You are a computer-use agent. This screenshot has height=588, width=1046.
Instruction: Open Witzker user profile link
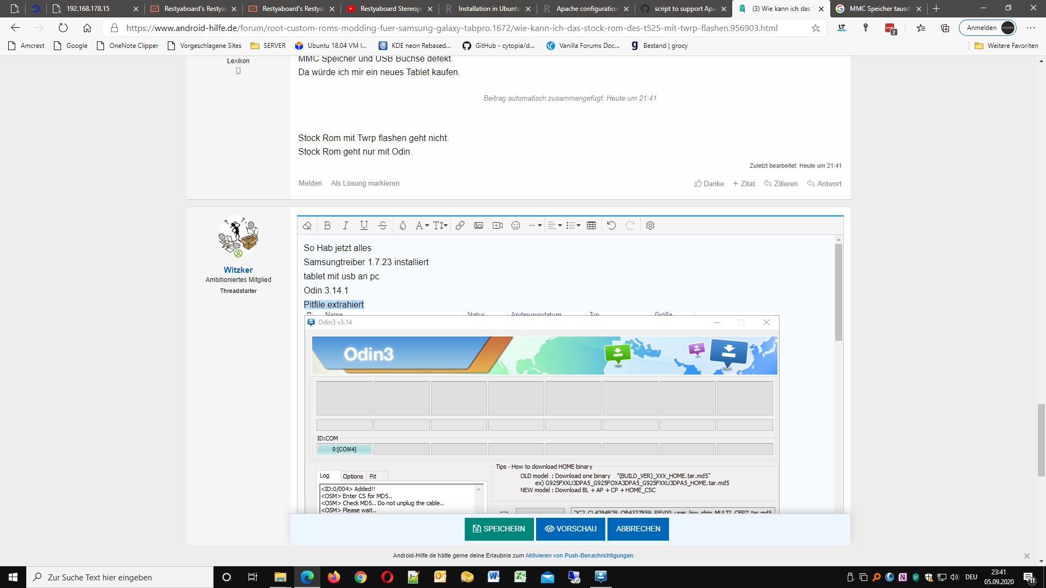238,269
